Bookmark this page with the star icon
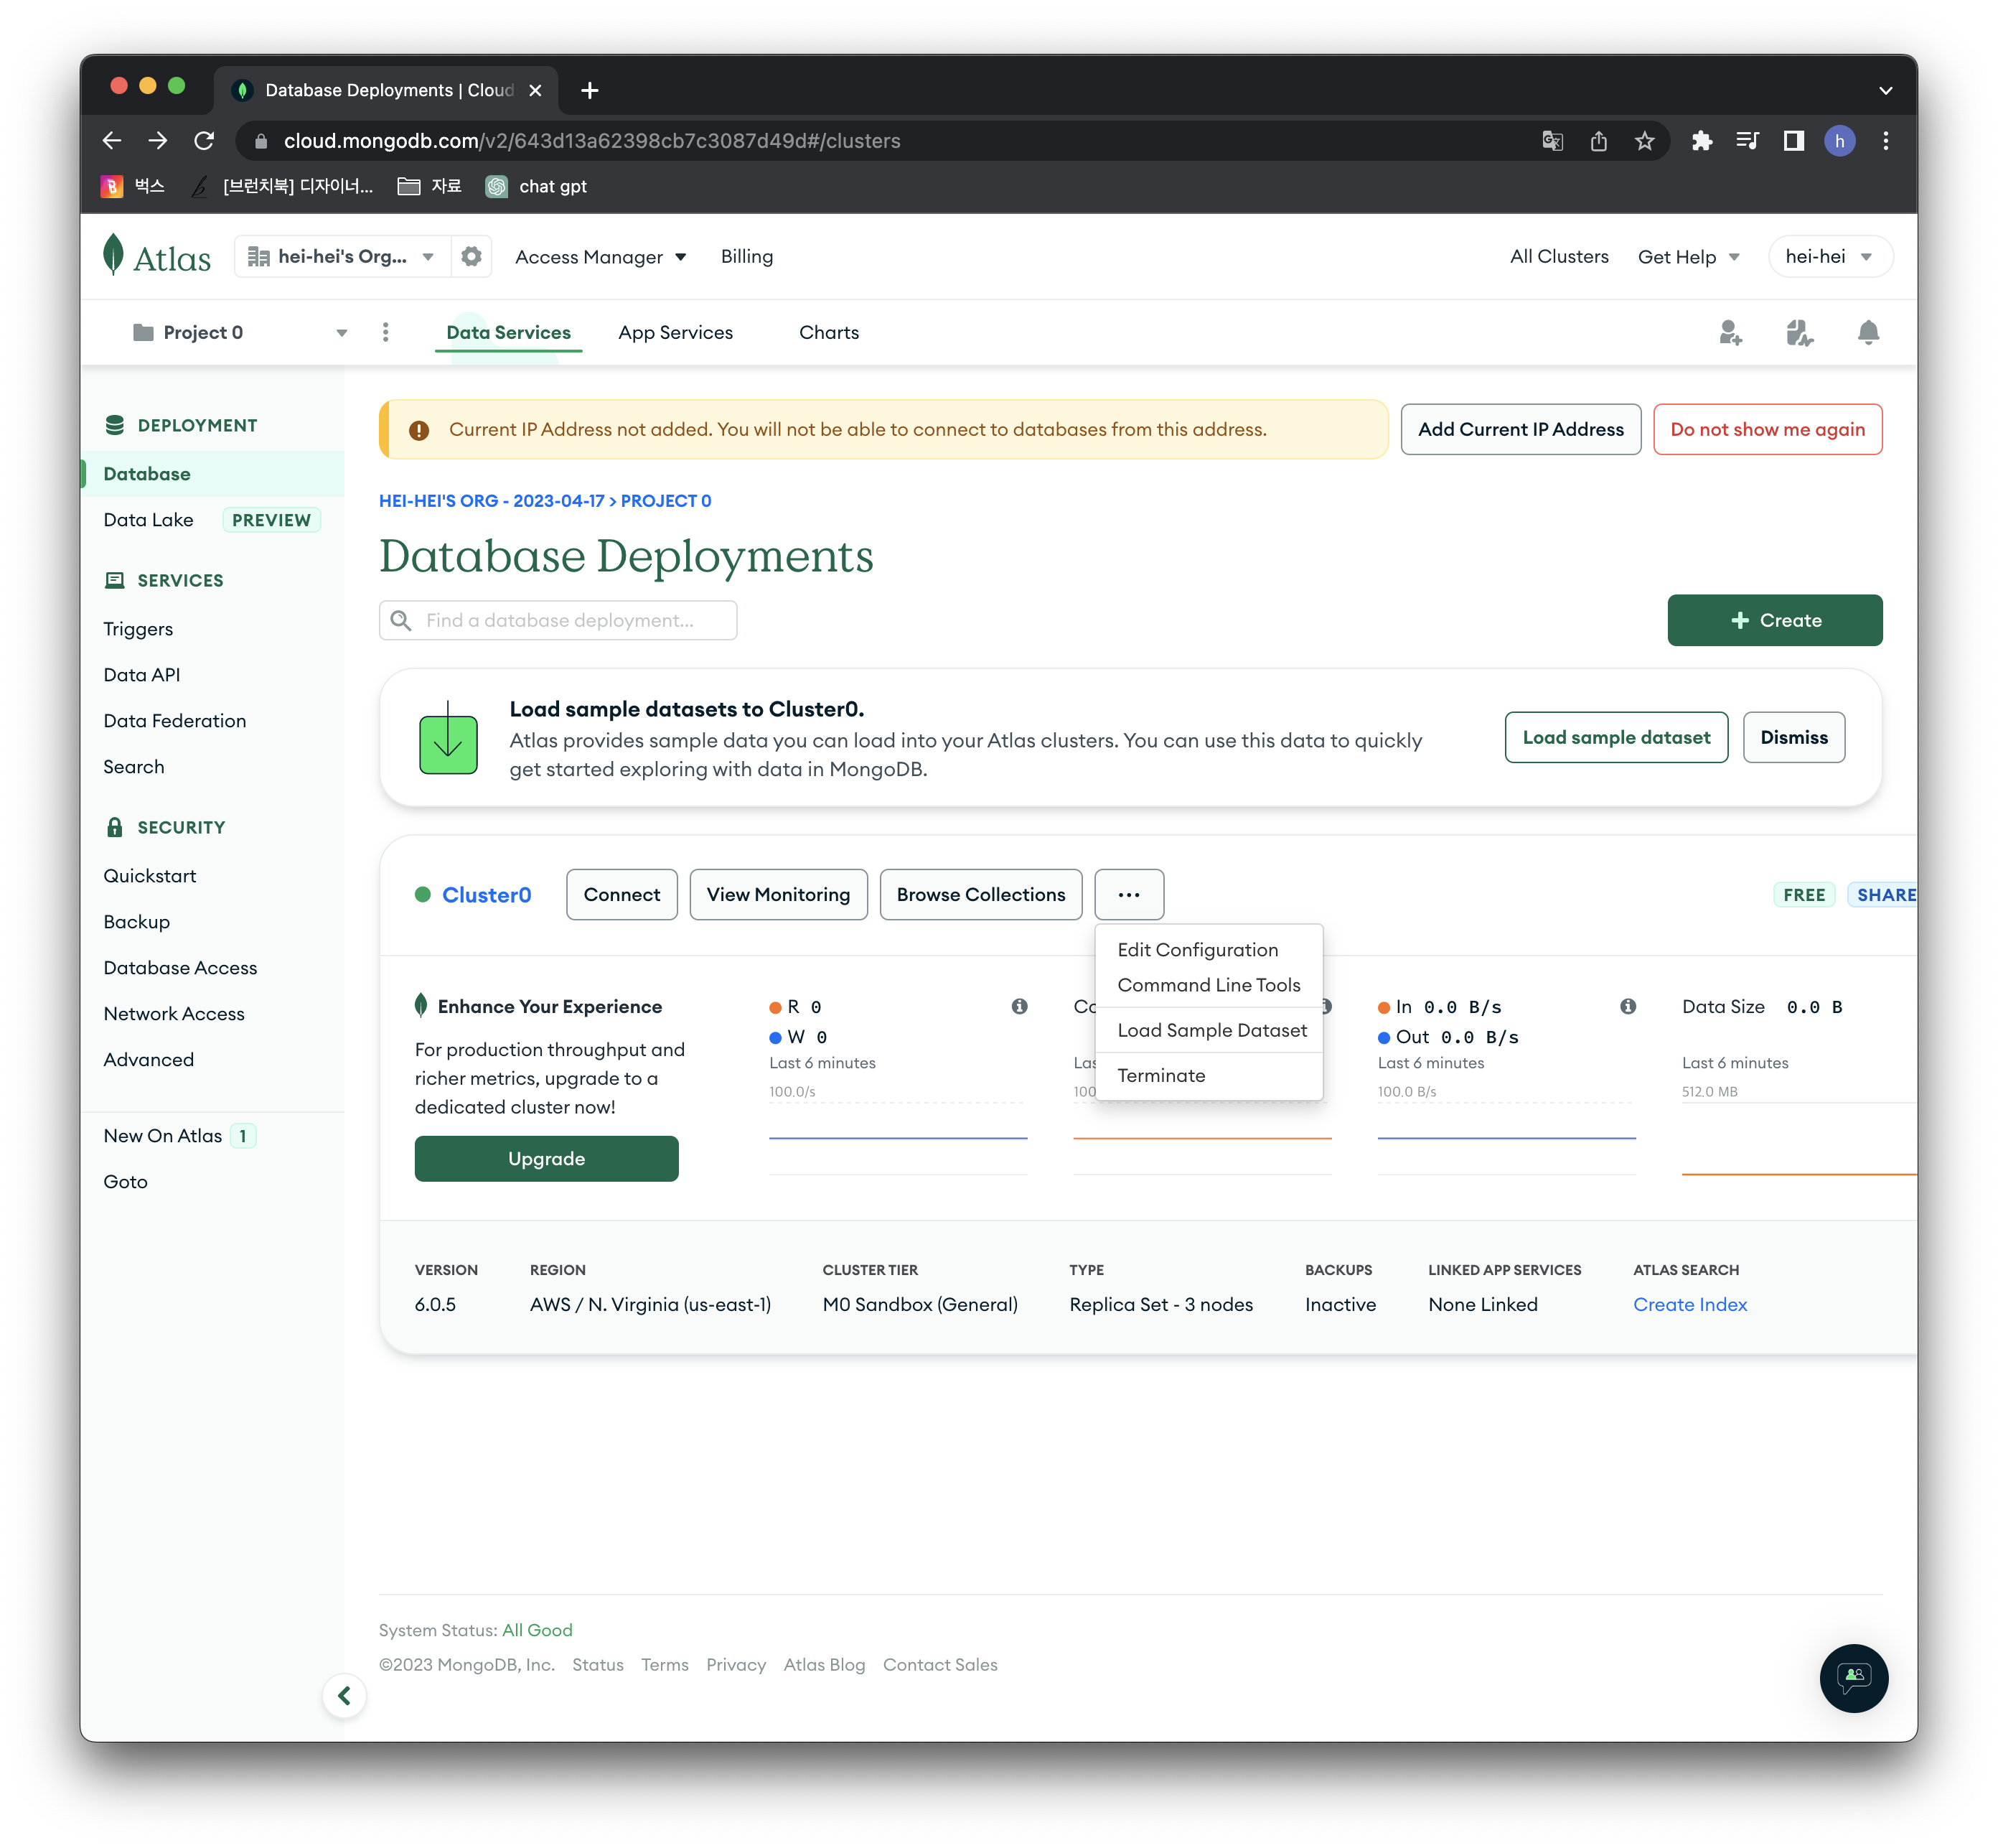1998x1848 pixels. pyautogui.click(x=1644, y=141)
